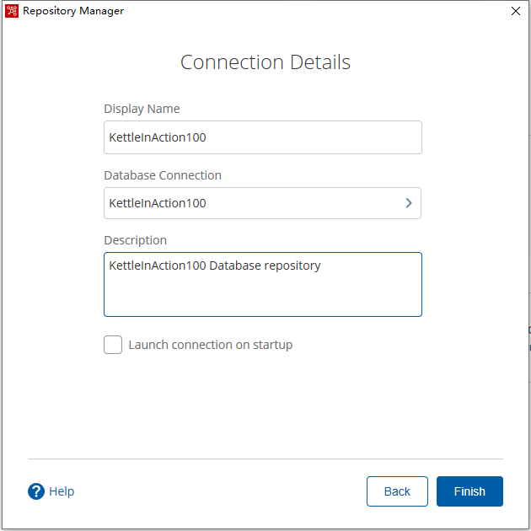This screenshot has height=531, width=531.
Task: Click the empty title bar area
Action: click(x=315, y=11)
